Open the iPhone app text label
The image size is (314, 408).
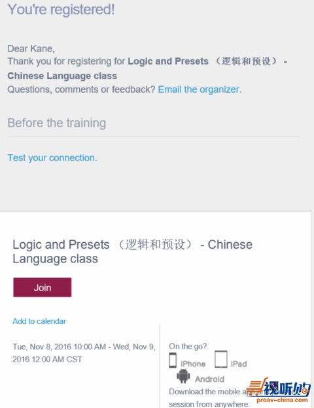[x=193, y=364]
